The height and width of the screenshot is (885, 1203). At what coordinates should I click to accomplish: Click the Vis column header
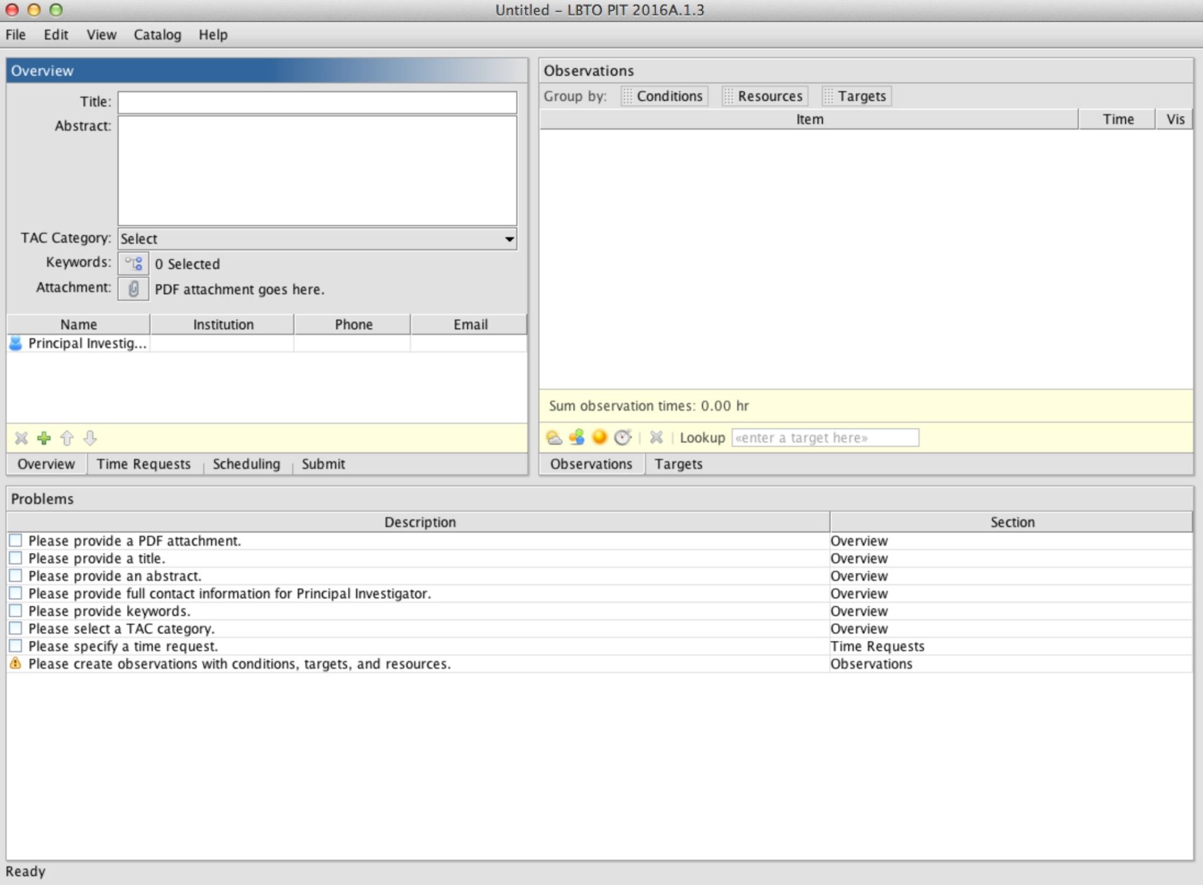tap(1175, 119)
